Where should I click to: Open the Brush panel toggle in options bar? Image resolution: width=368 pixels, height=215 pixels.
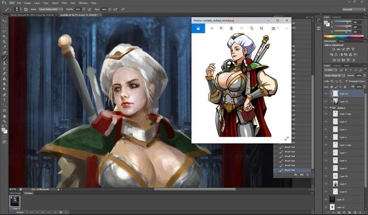point(26,9)
